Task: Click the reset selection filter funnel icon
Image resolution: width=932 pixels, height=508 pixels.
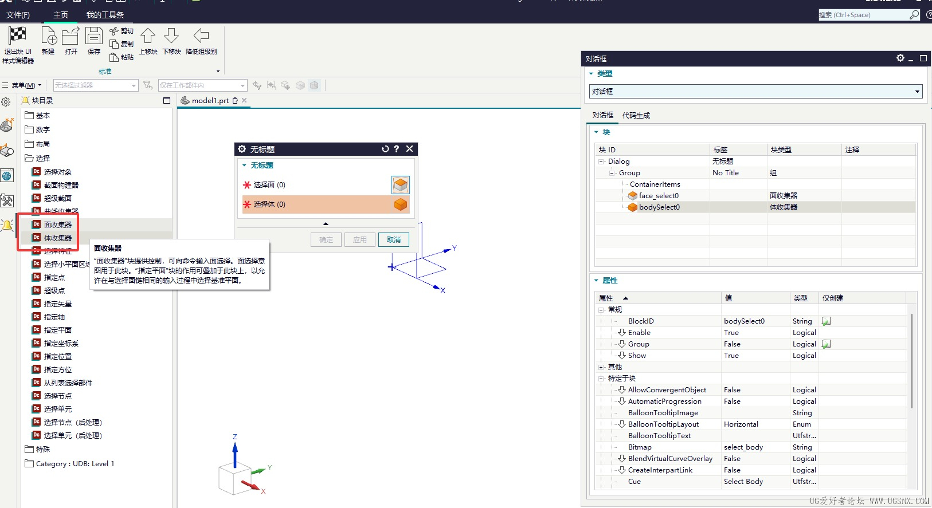Action: coord(148,85)
